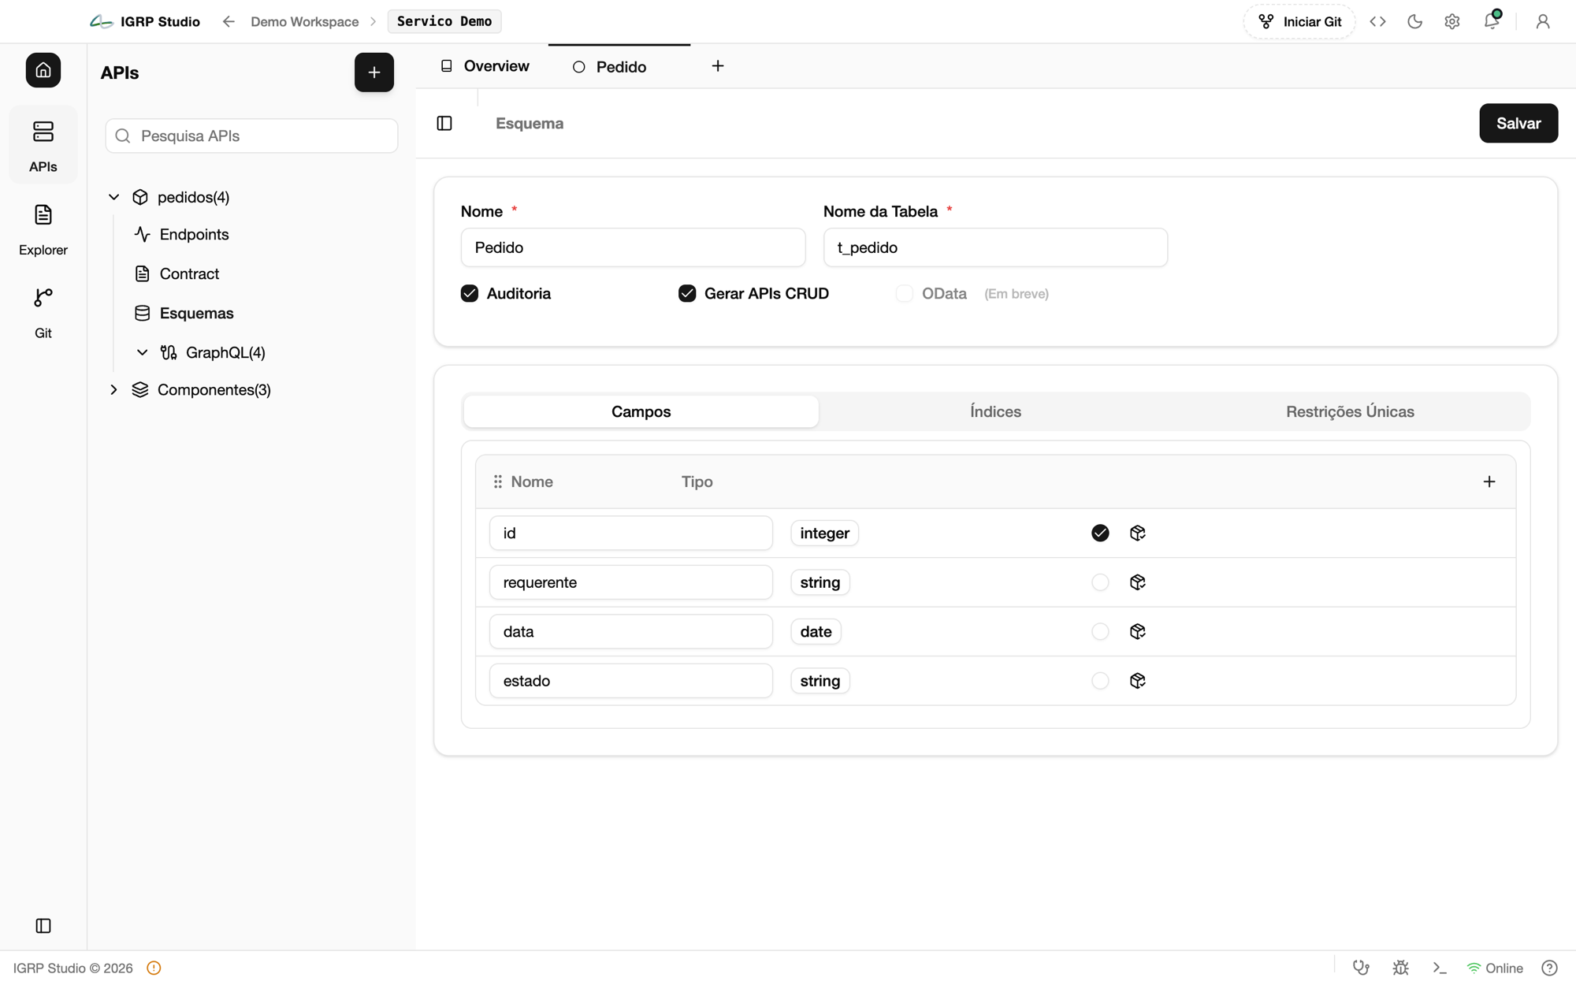Viewport: 1576px width, 985px height.
Task: Add a new tab with plus
Action: click(x=717, y=66)
